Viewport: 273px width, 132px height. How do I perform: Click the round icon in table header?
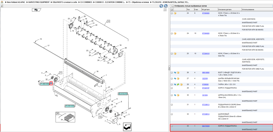pyautogui.click(x=172, y=9)
